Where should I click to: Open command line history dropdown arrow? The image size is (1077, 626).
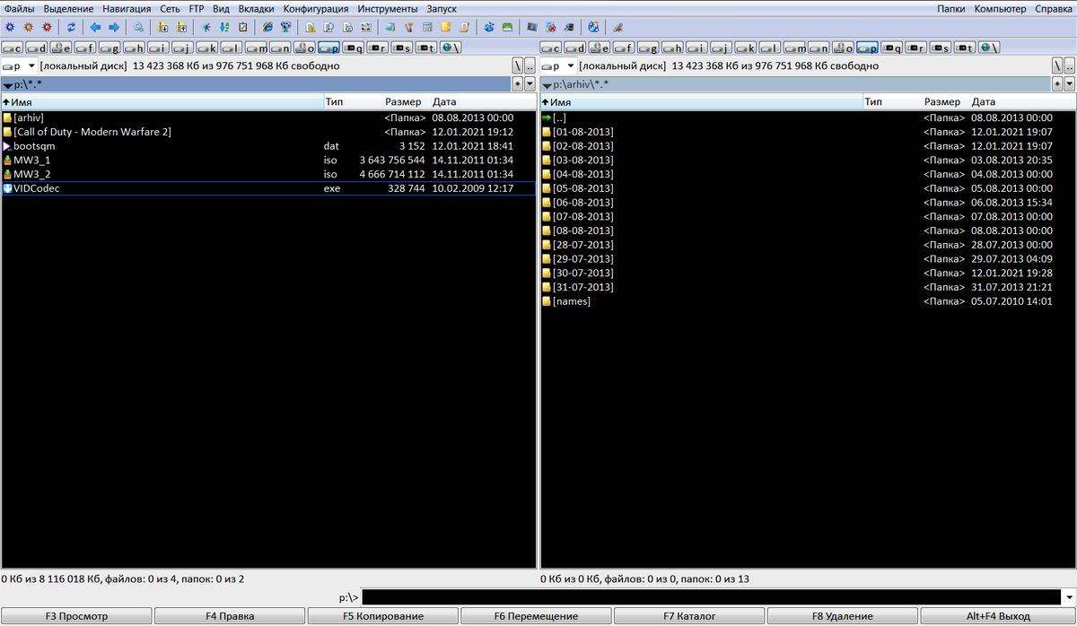[1067, 597]
